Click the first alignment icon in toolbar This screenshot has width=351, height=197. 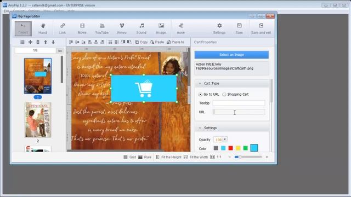(x=71, y=42)
